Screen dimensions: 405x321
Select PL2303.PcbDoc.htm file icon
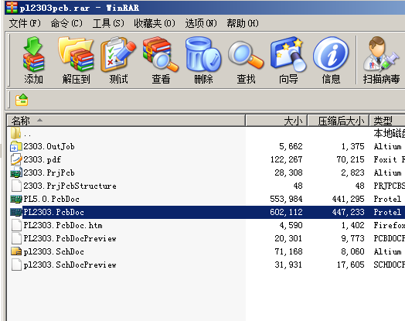pos(16,225)
